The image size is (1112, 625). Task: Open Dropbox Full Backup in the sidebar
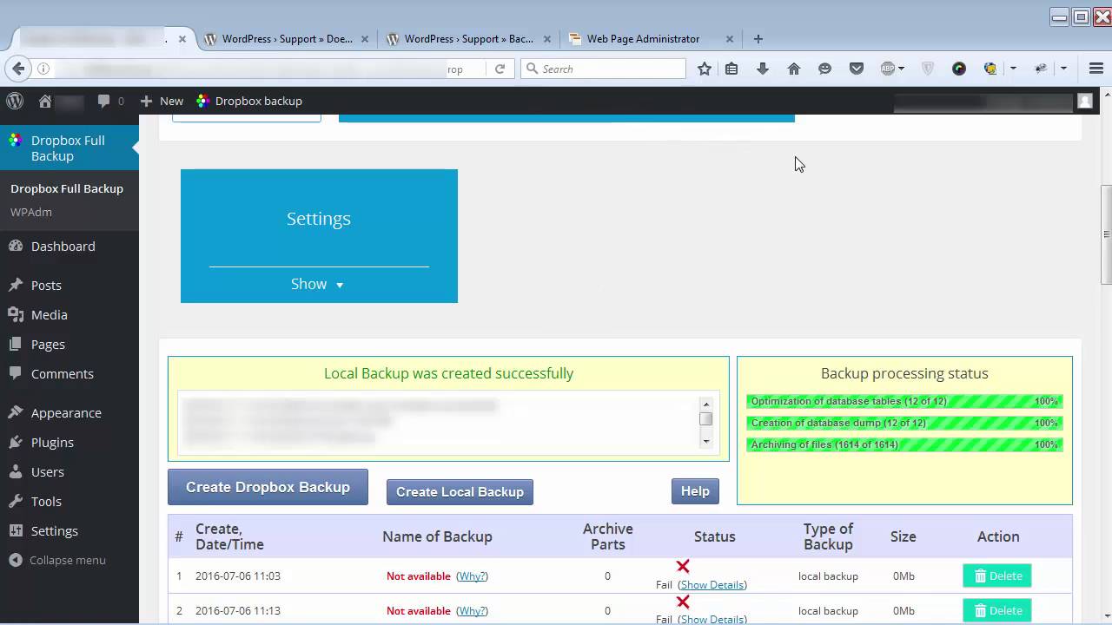pyautogui.click(x=69, y=148)
